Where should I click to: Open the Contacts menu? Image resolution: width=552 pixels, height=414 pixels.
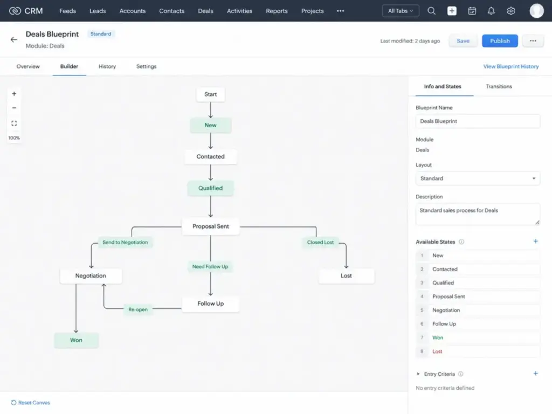click(171, 11)
